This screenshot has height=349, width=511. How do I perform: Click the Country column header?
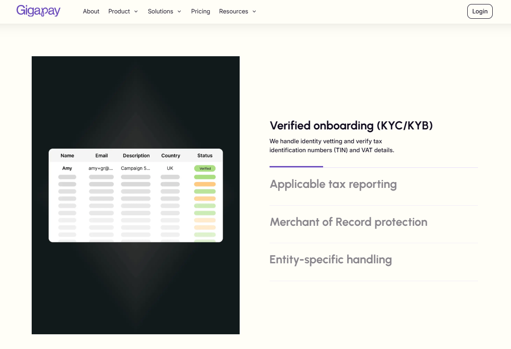point(170,155)
